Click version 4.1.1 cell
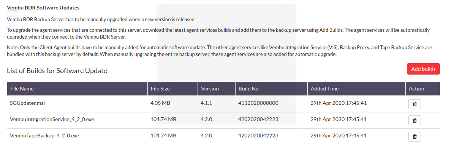 206,103
